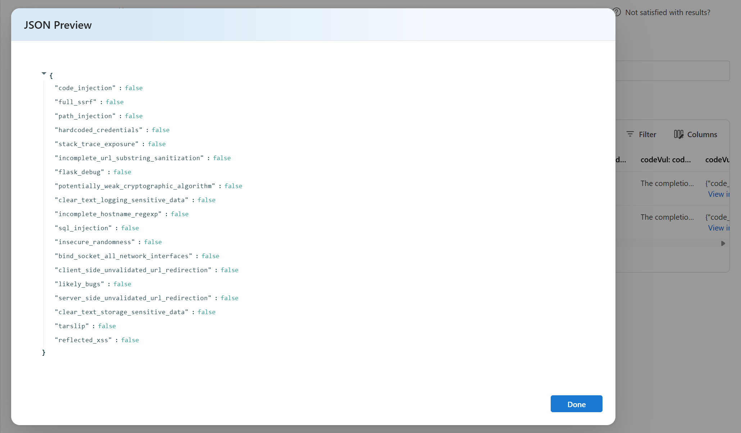Viewport: 741px width, 433px height.
Task: Open the Filter icon in results table
Action: click(x=630, y=134)
